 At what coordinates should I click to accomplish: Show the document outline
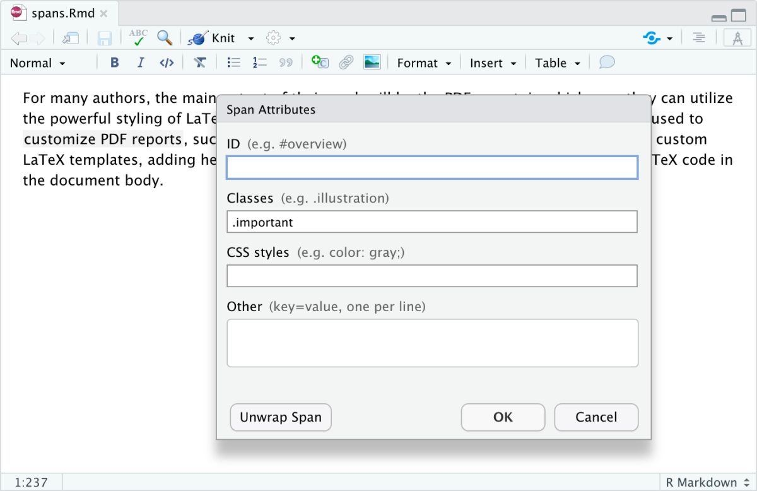(699, 38)
